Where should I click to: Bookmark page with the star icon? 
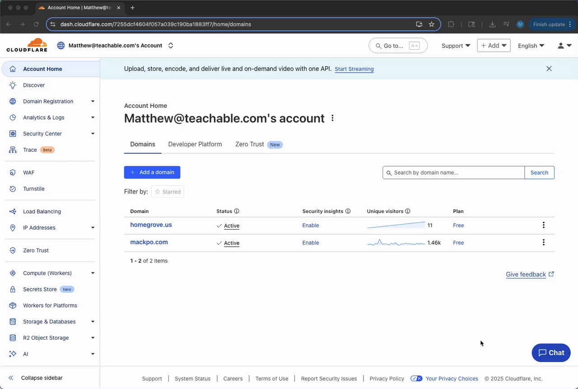click(432, 24)
